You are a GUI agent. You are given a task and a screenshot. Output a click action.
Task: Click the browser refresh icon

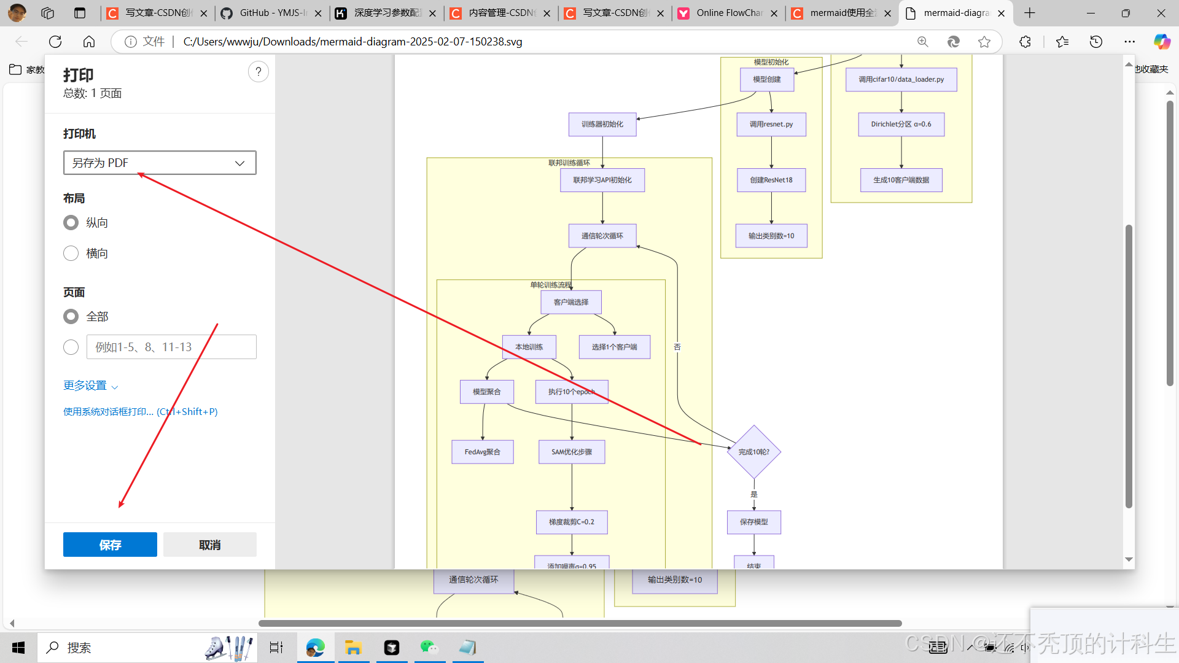pos(55,42)
